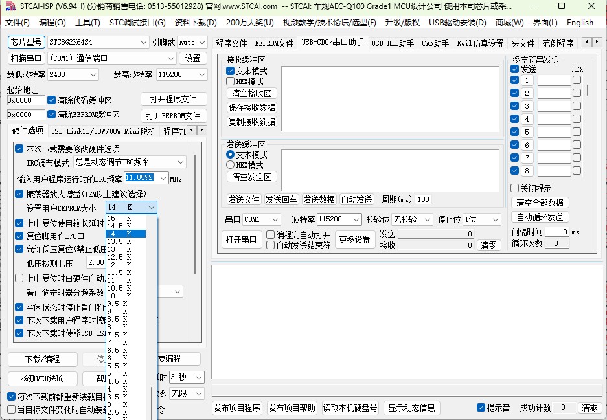Open the STC调试接口(G) menu
Viewport: 607px width, 420px height.
[x=137, y=23]
